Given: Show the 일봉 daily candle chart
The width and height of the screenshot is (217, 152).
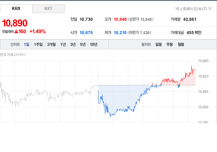Looking at the screenshot, I should click(159, 44).
